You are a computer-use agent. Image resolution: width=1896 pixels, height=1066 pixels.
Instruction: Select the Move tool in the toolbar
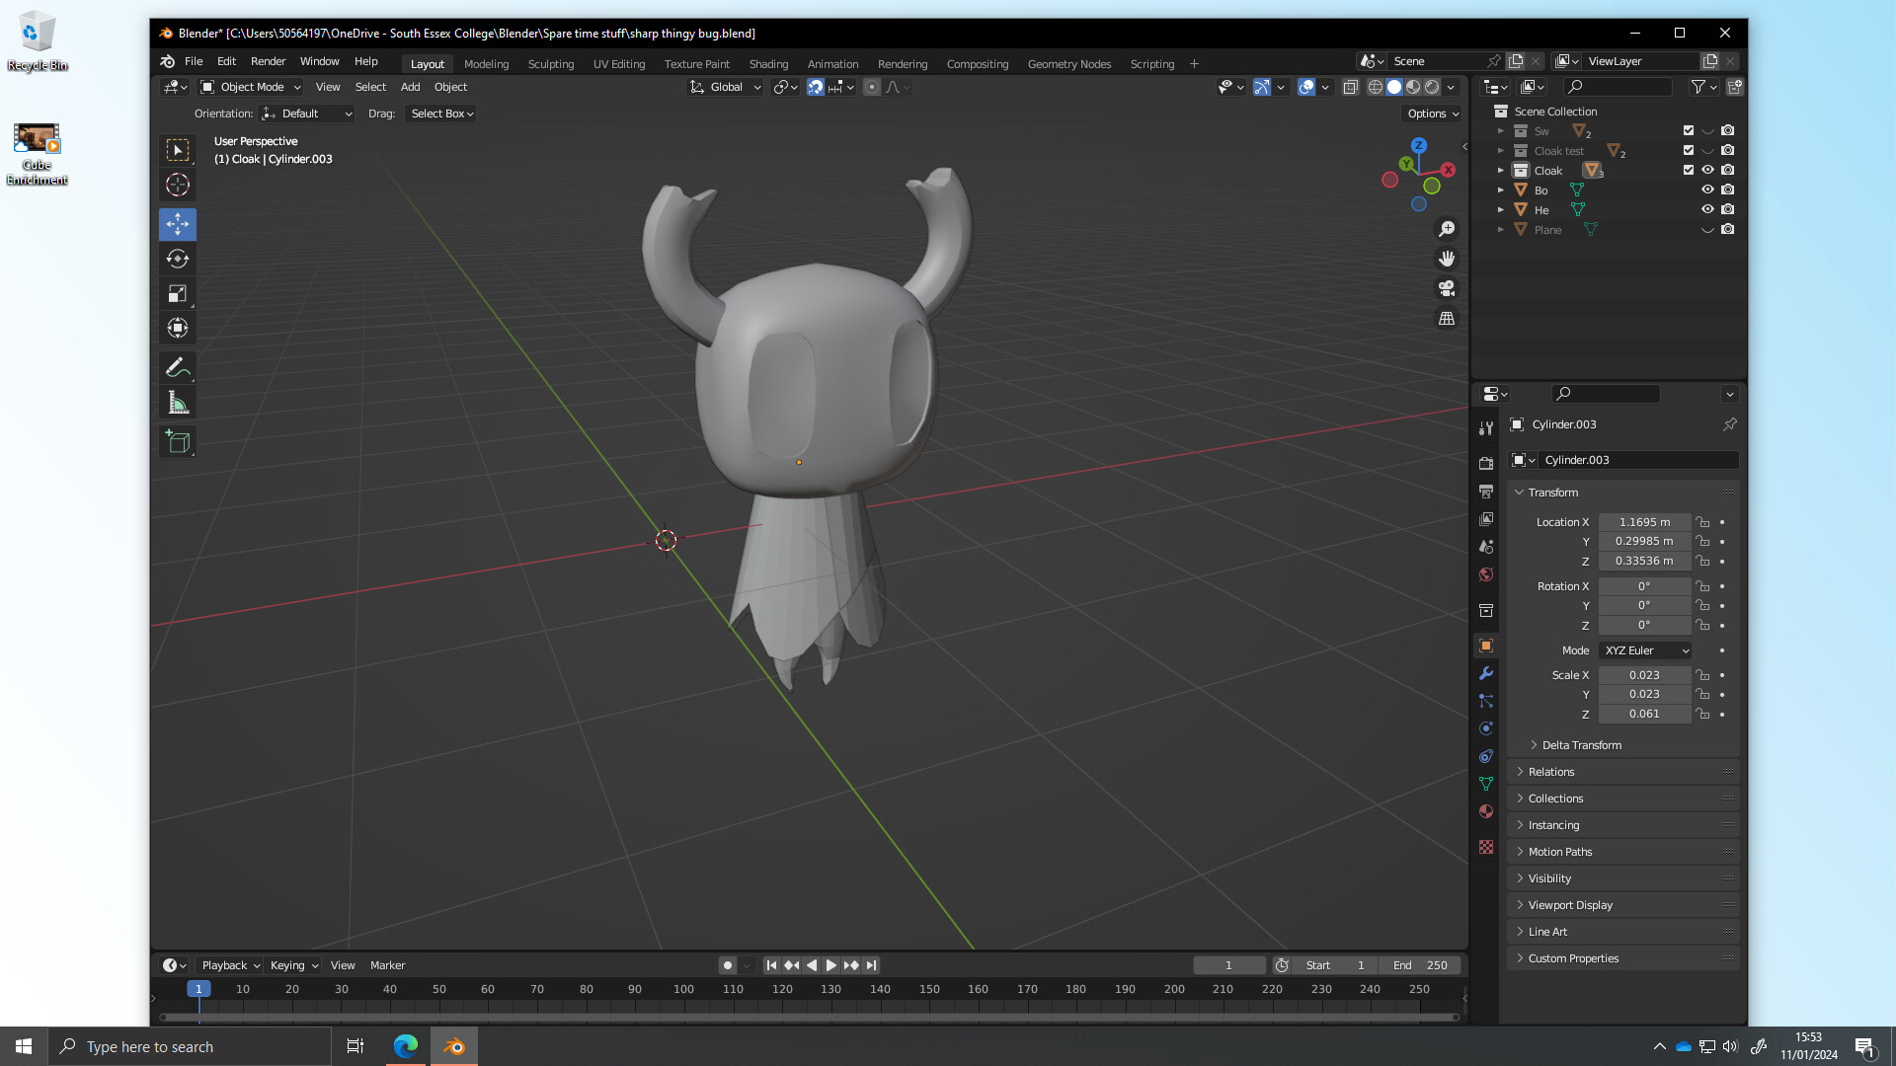click(x=178, y=224)
